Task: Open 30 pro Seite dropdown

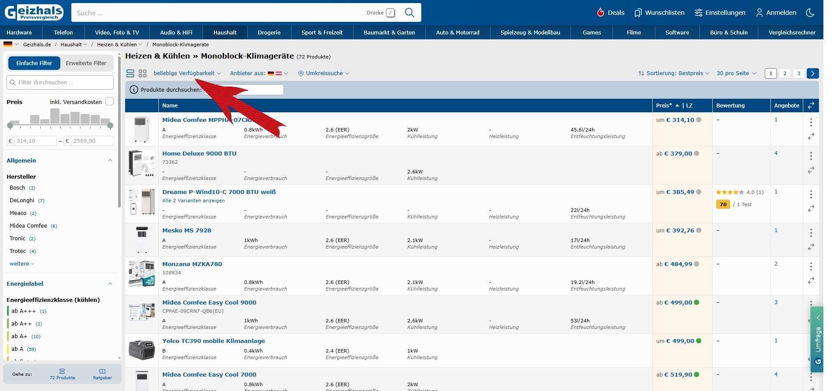Action: [736, 73]
